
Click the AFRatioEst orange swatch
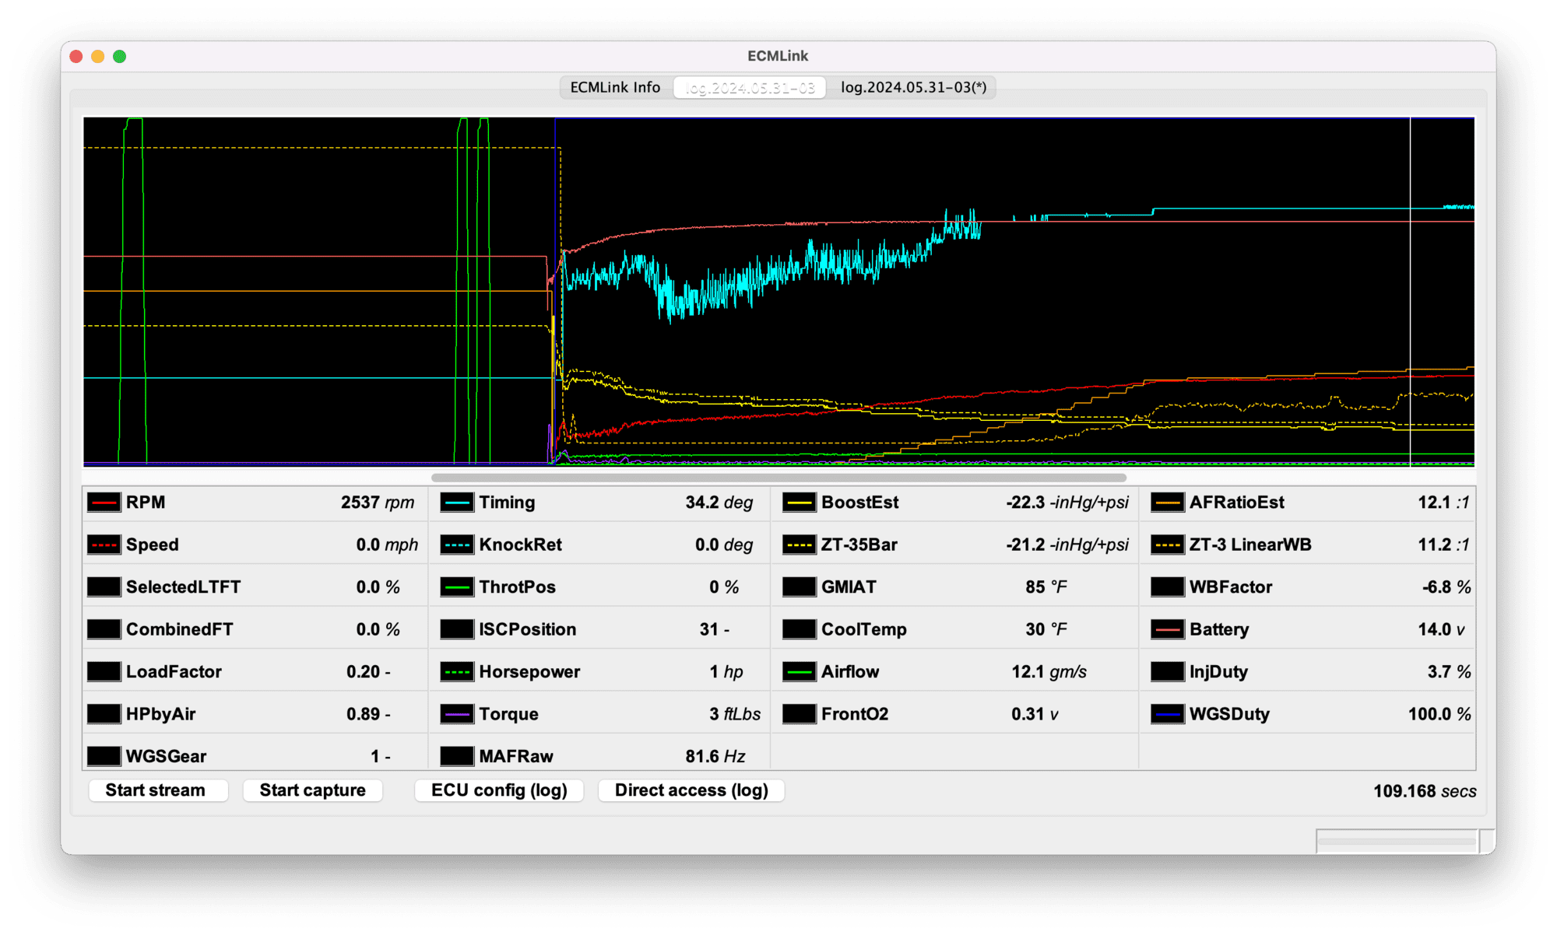pos(1167,503)
